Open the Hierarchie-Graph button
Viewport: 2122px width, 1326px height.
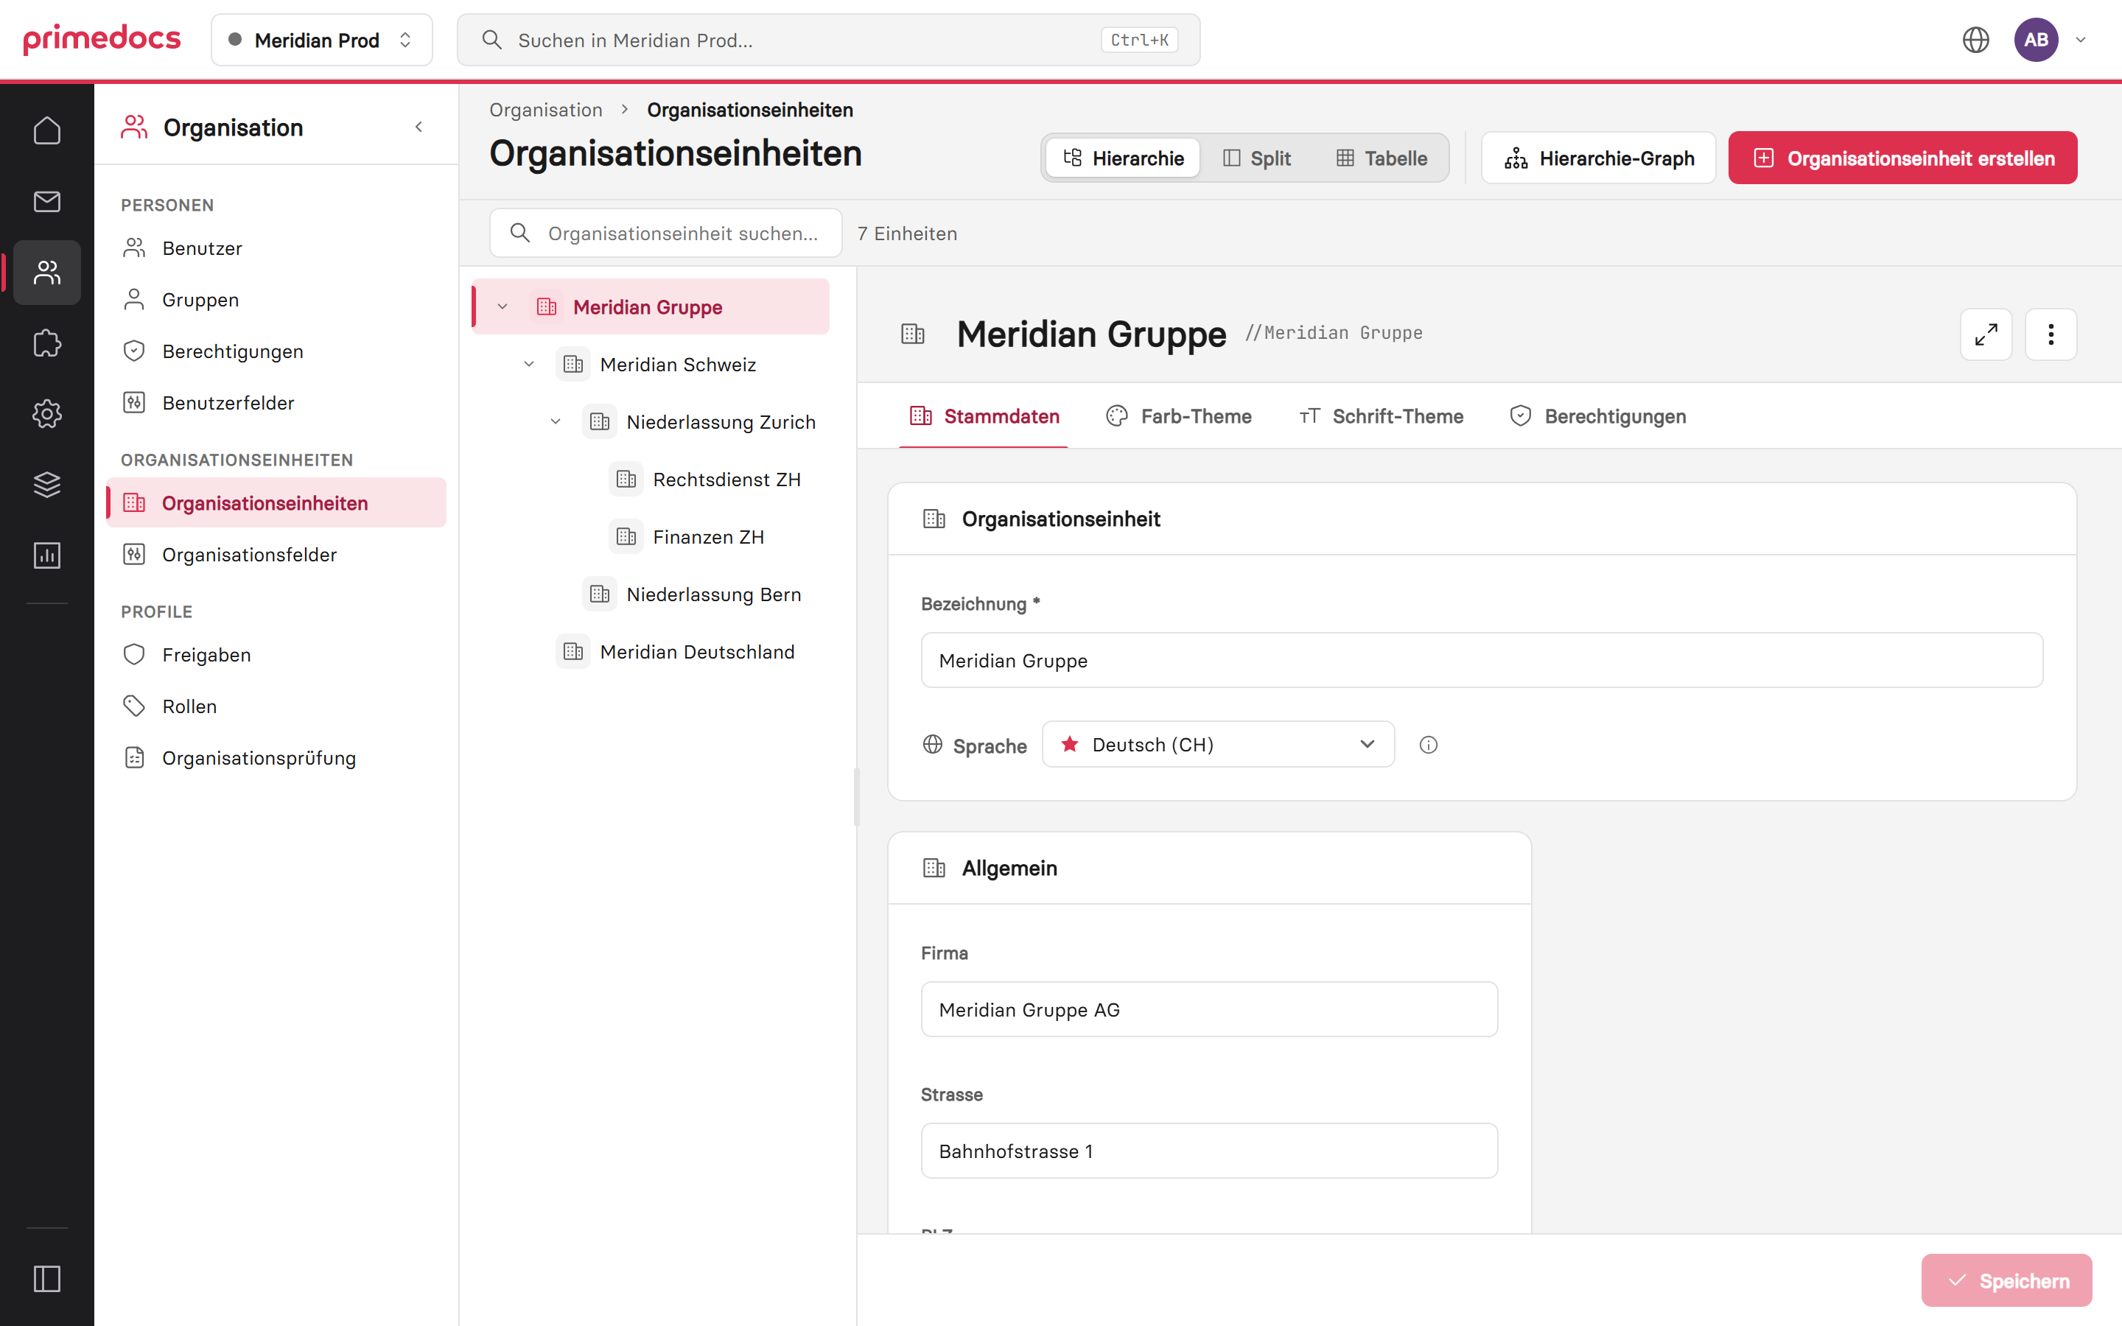(x=1599, y=158)
